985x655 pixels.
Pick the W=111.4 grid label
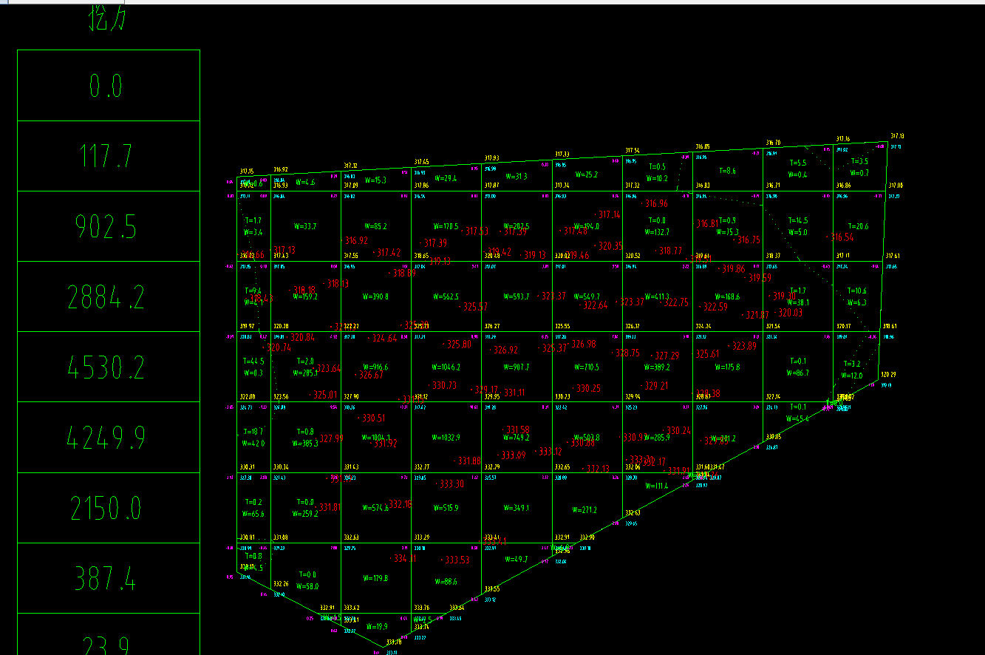point(655,486)
